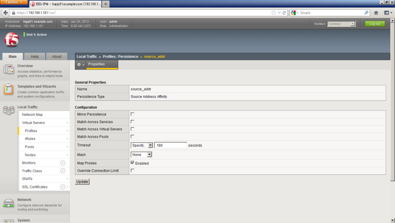Open the SSL Certificates menu item
Image resolution: width=395 pixels, height=223 pixels.
(x=35, y=187)
